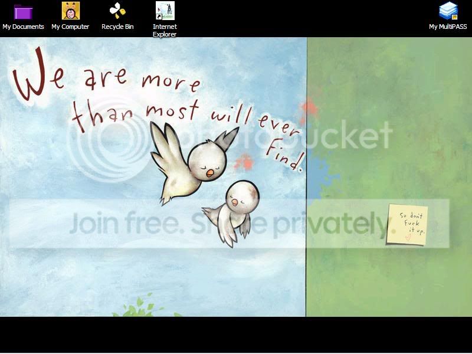Open the My MultiPASS desktop icon
Viewport: 472px width, 354px height.
pos(448,11)
